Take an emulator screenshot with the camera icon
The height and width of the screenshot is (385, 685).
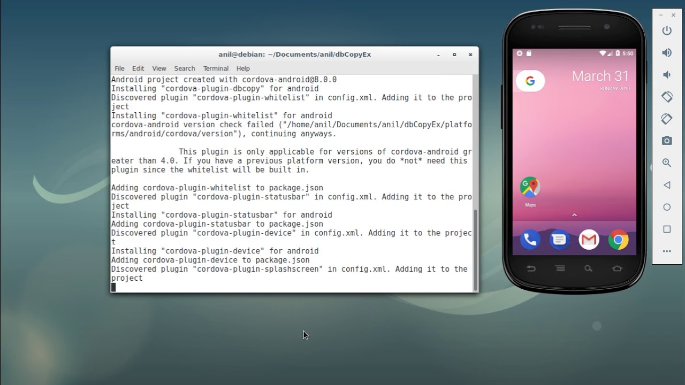pyautogui.click(x=667, y=141)
